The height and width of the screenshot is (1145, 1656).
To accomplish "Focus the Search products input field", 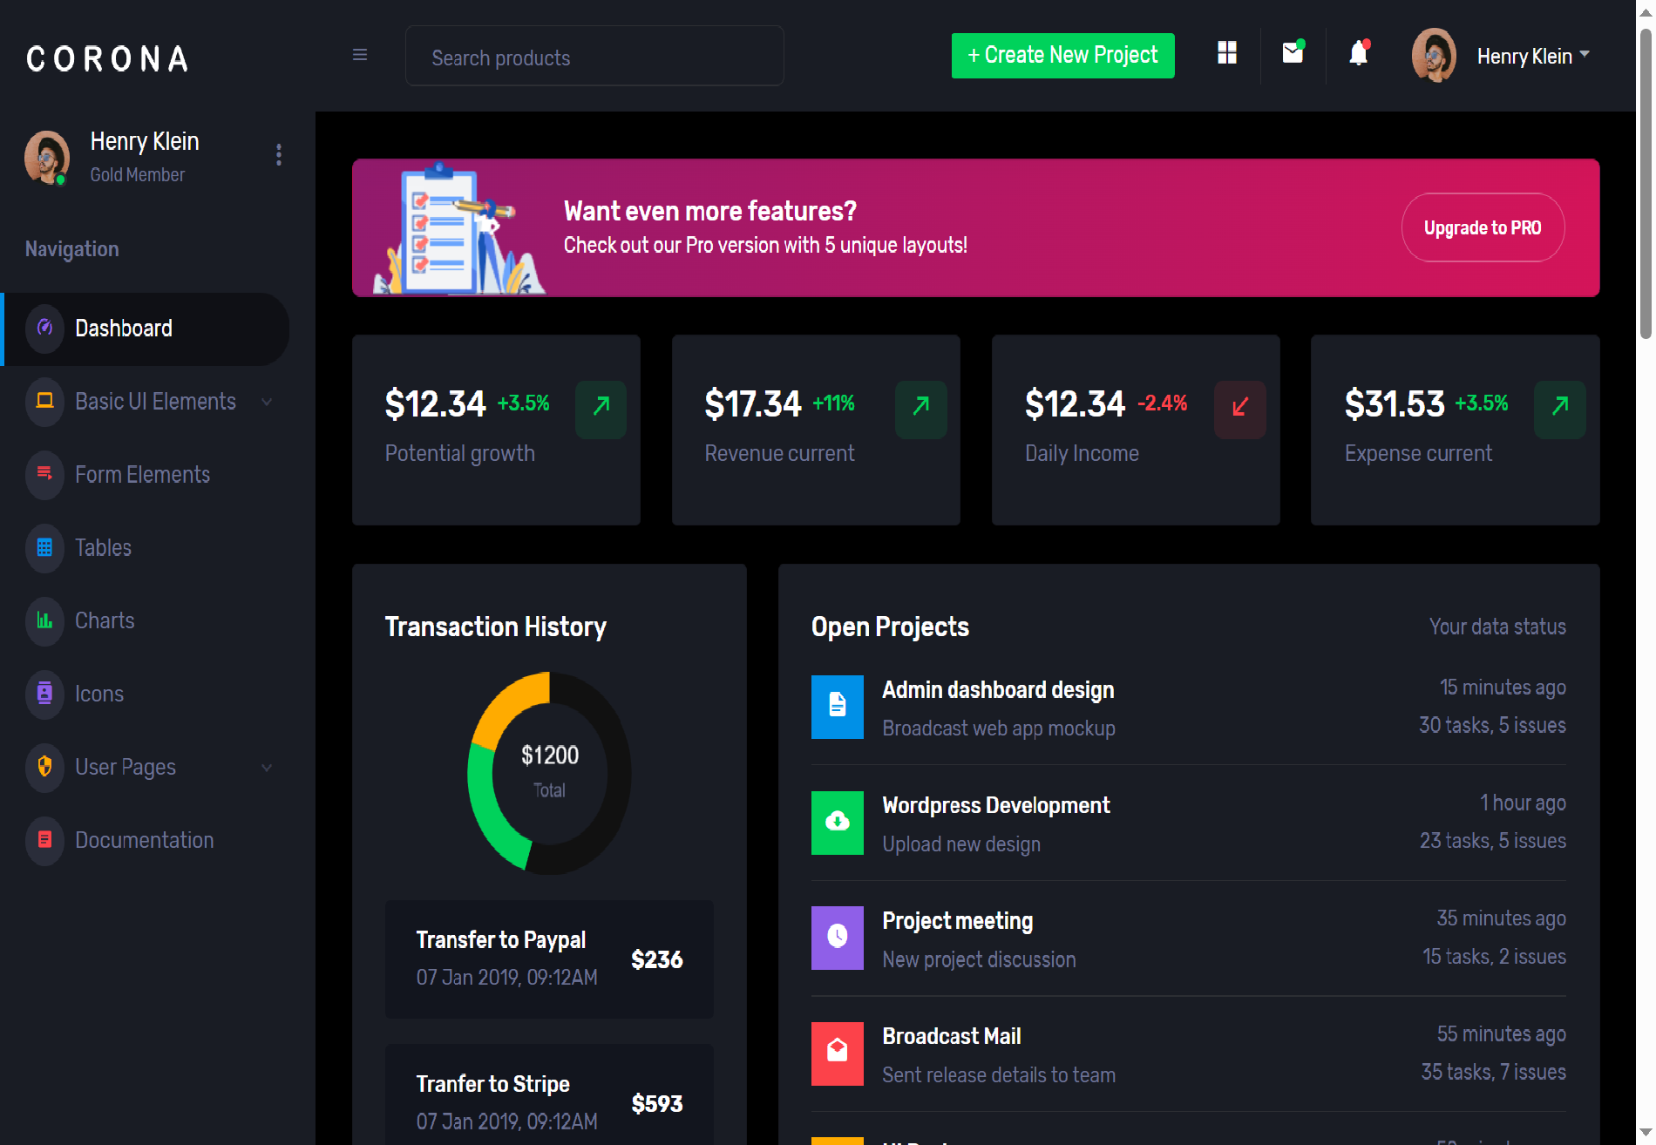I will [594, 58].
